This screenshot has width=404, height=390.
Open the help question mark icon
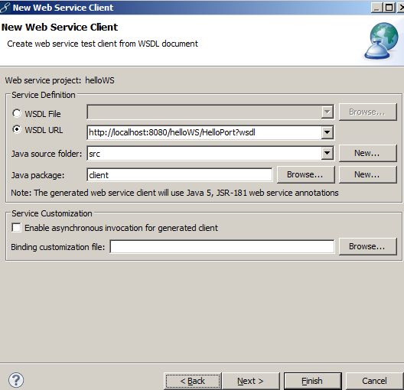click(16, 380)
